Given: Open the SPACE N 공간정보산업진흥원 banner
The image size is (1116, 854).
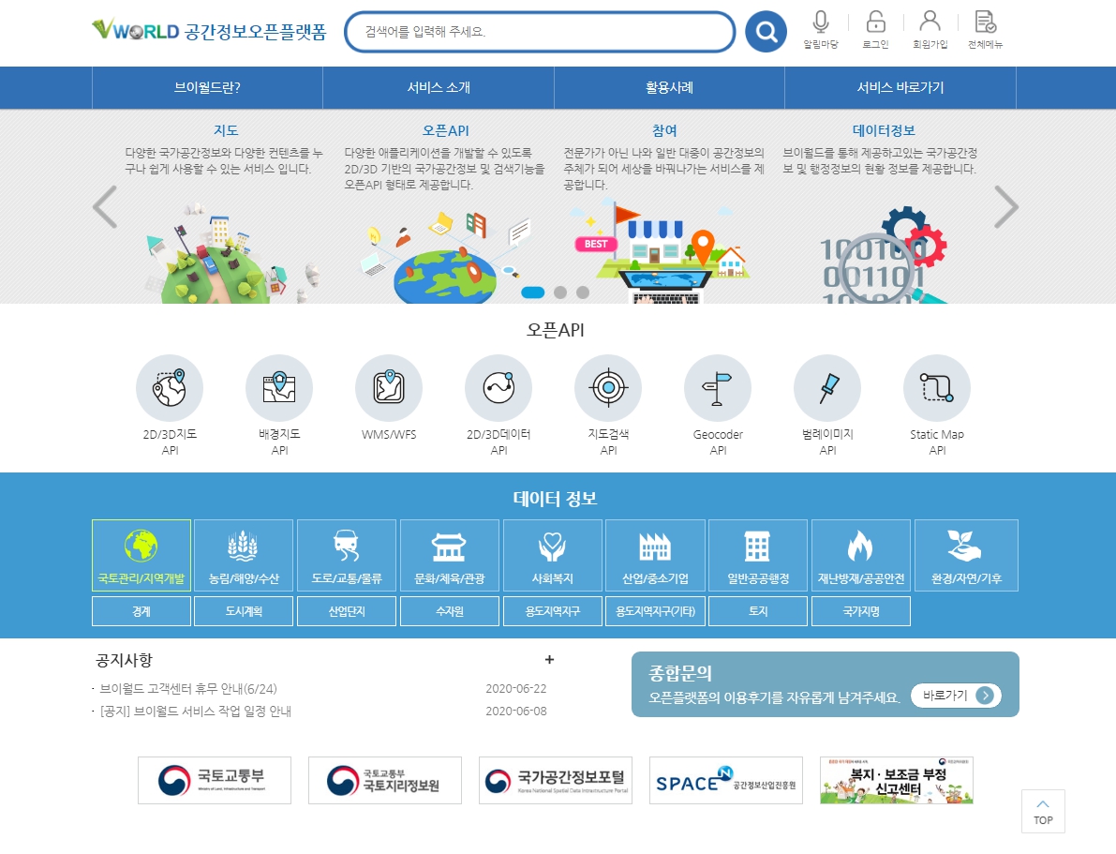Looking at the screenshot, I should tap(726, 780).
